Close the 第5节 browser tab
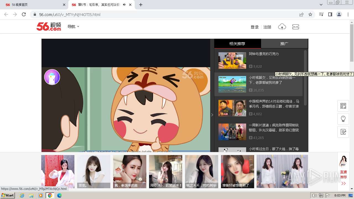 (130, 5)
